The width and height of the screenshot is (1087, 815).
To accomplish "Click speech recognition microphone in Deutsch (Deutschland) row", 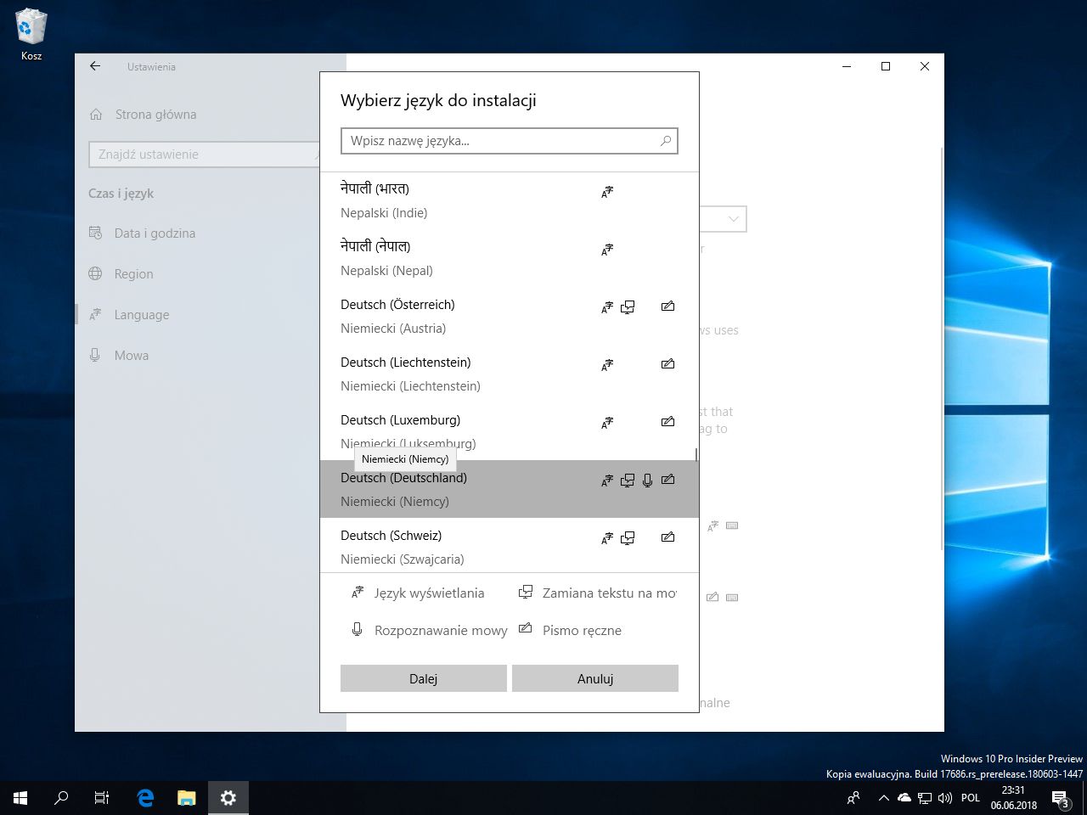I will pyautogui.click(x=648, y=481).
